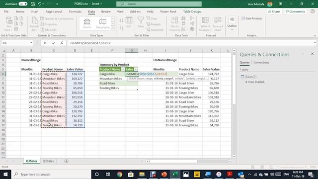Click the Refresh All icon
This screenshot has height=179, width=318.
(x=34, y=24)
